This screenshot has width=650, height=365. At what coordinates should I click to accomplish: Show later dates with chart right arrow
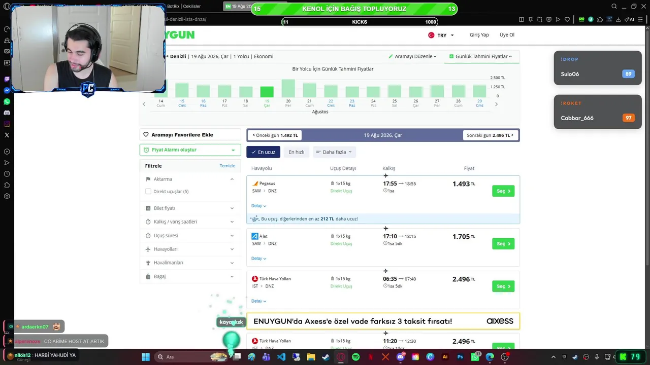click(x=496, y=104)
